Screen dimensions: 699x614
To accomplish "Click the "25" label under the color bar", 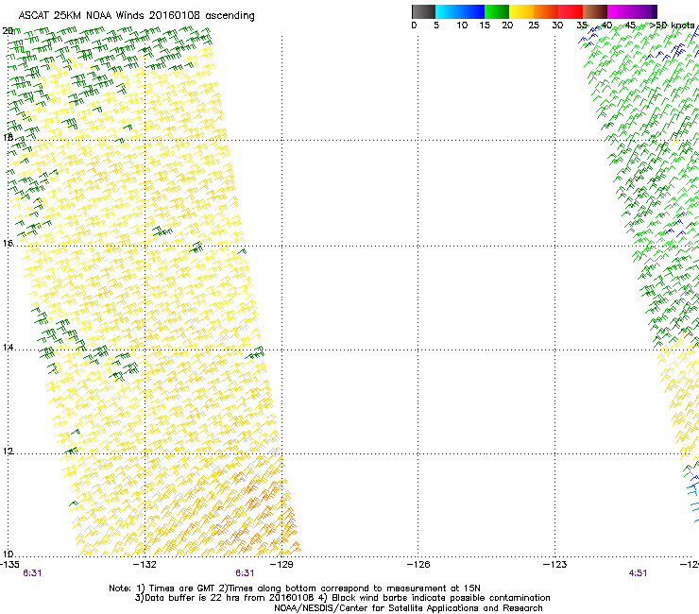I will pos(534,26).
